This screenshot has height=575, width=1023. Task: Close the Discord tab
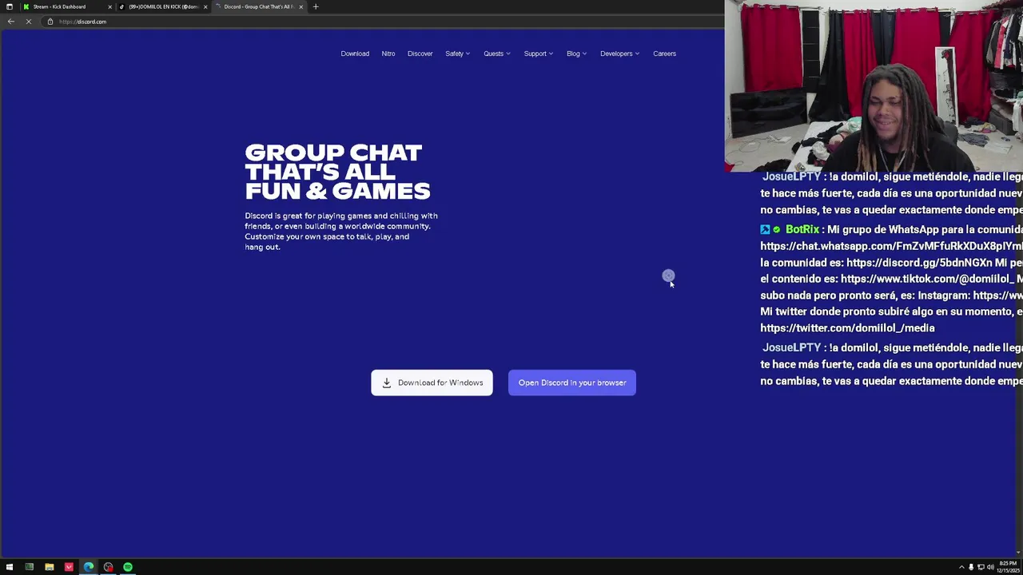[301, 6]
